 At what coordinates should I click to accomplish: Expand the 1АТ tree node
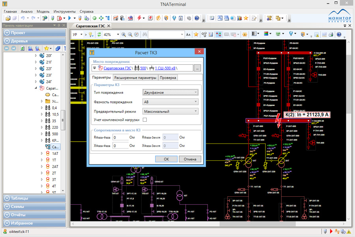point(42,154)
